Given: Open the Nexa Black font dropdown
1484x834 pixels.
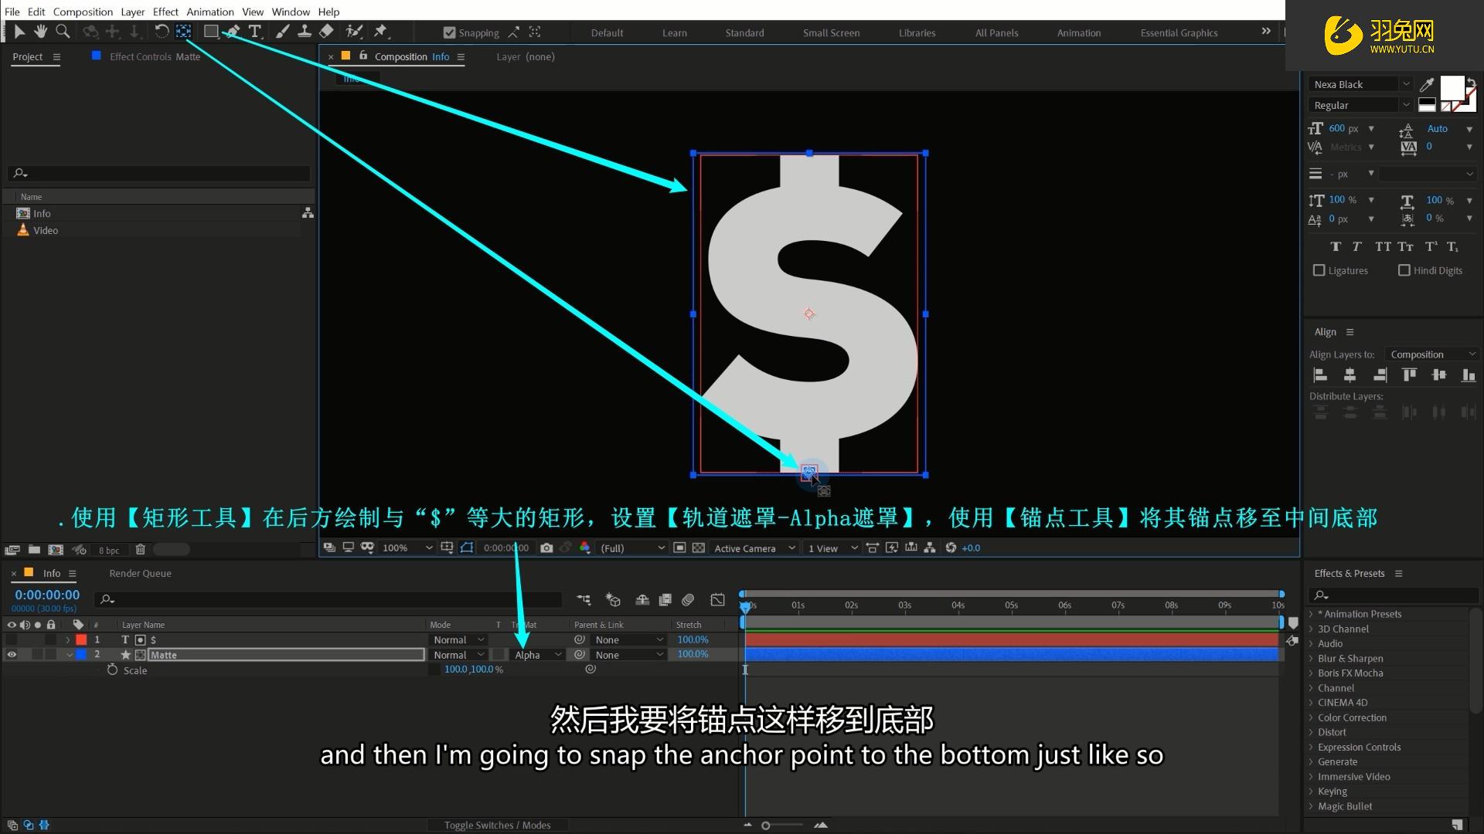Looking at the screenshot, I should pyautogui.click(x=1406, y=84).
